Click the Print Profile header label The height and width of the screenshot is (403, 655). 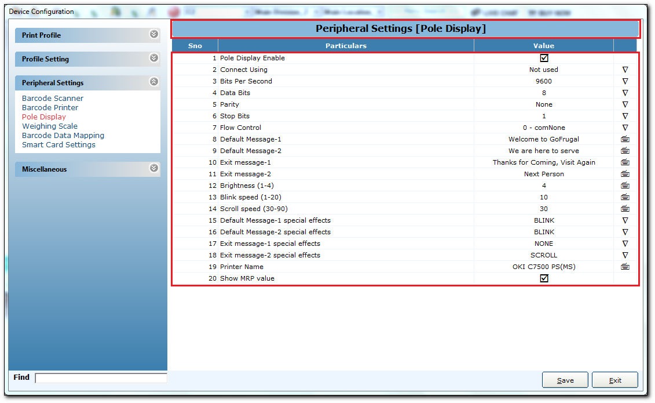[x=41, y=35]
